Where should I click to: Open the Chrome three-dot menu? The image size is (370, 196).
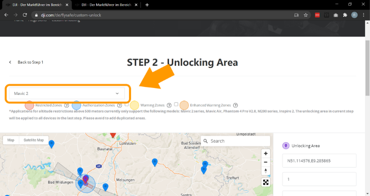point(364,15)
